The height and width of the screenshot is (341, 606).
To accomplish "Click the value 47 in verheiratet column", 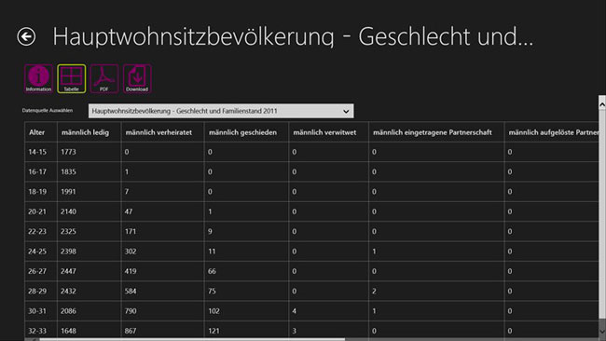I will (129, 211).
